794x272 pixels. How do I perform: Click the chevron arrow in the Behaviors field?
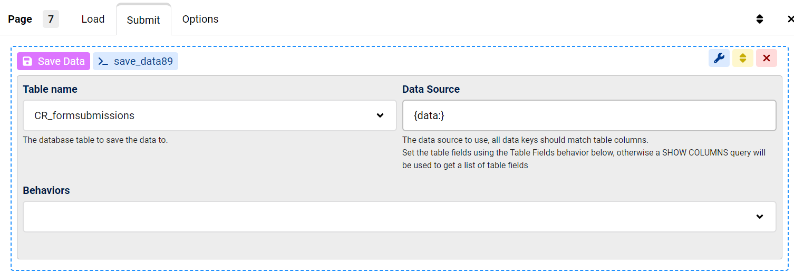(x=760, y=217)
